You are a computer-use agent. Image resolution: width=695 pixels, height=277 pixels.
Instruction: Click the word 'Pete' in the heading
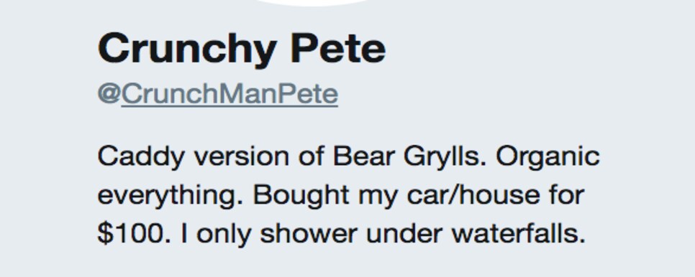coord(338,48)
